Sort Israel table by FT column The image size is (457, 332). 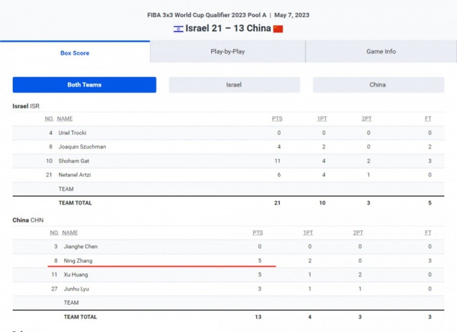click(428, 119)
